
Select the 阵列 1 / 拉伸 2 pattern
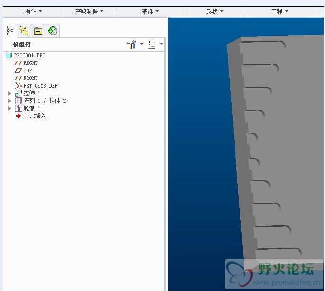point(45,101)
